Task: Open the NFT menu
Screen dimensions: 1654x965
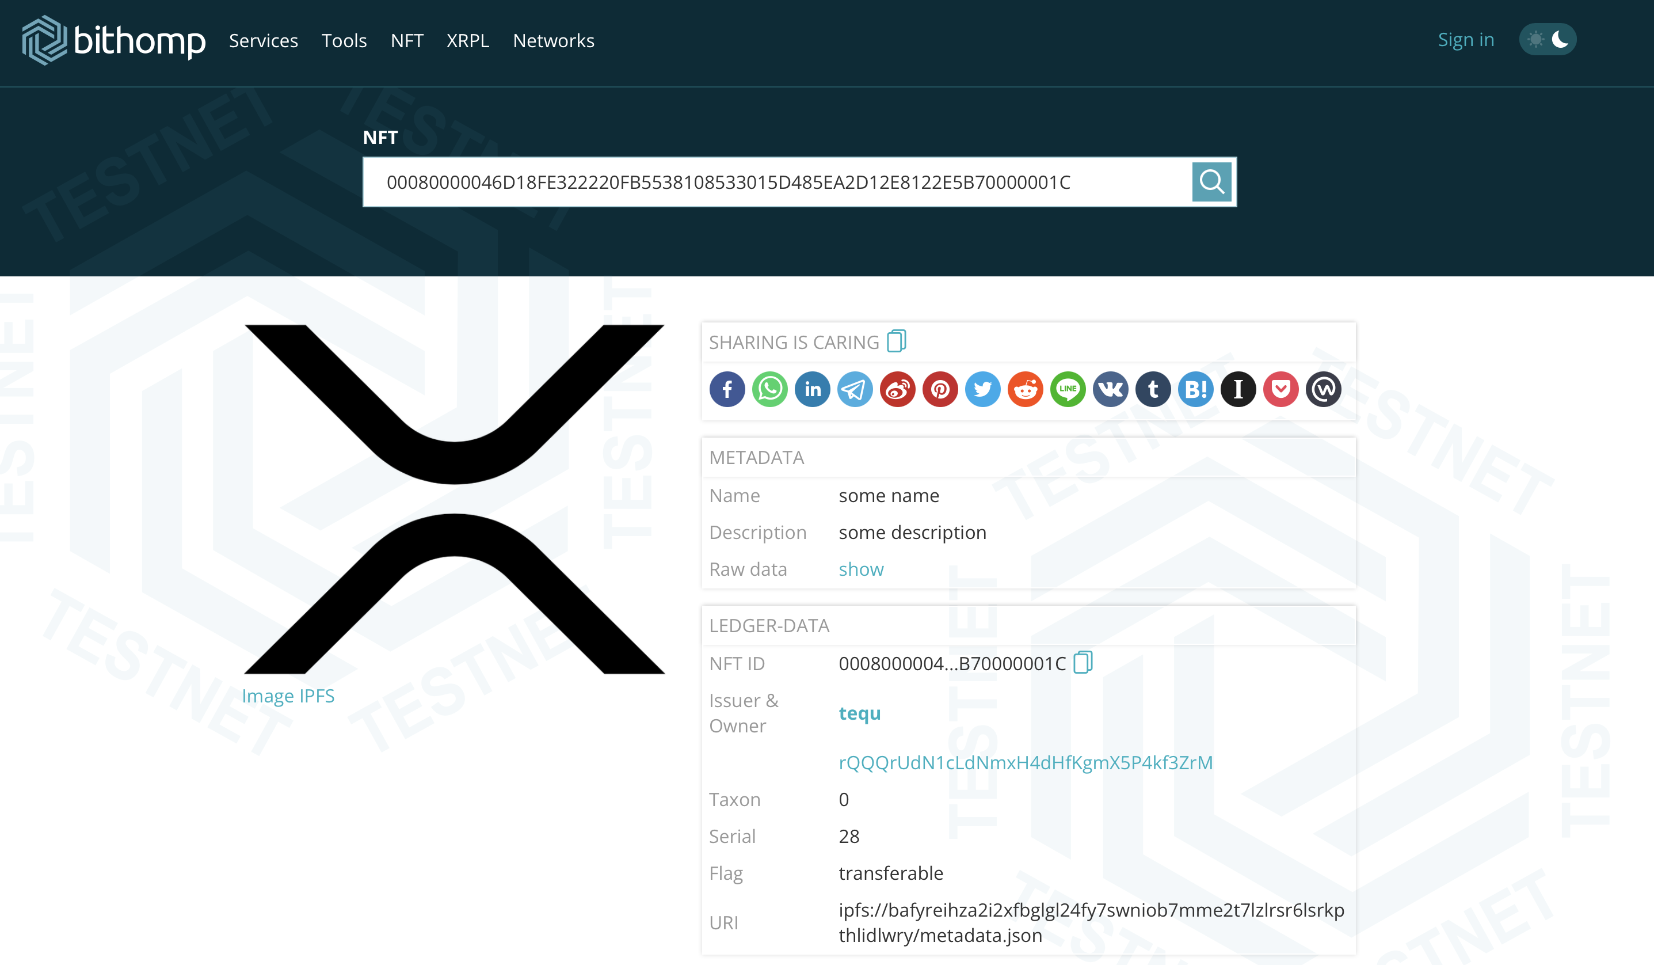Action: [407, 41]
